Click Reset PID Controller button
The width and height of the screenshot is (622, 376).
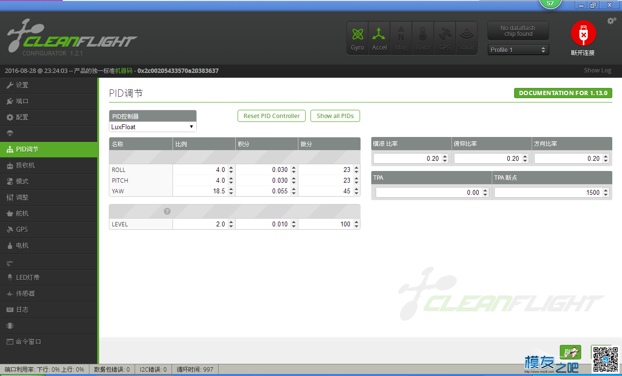pos(272,116)
